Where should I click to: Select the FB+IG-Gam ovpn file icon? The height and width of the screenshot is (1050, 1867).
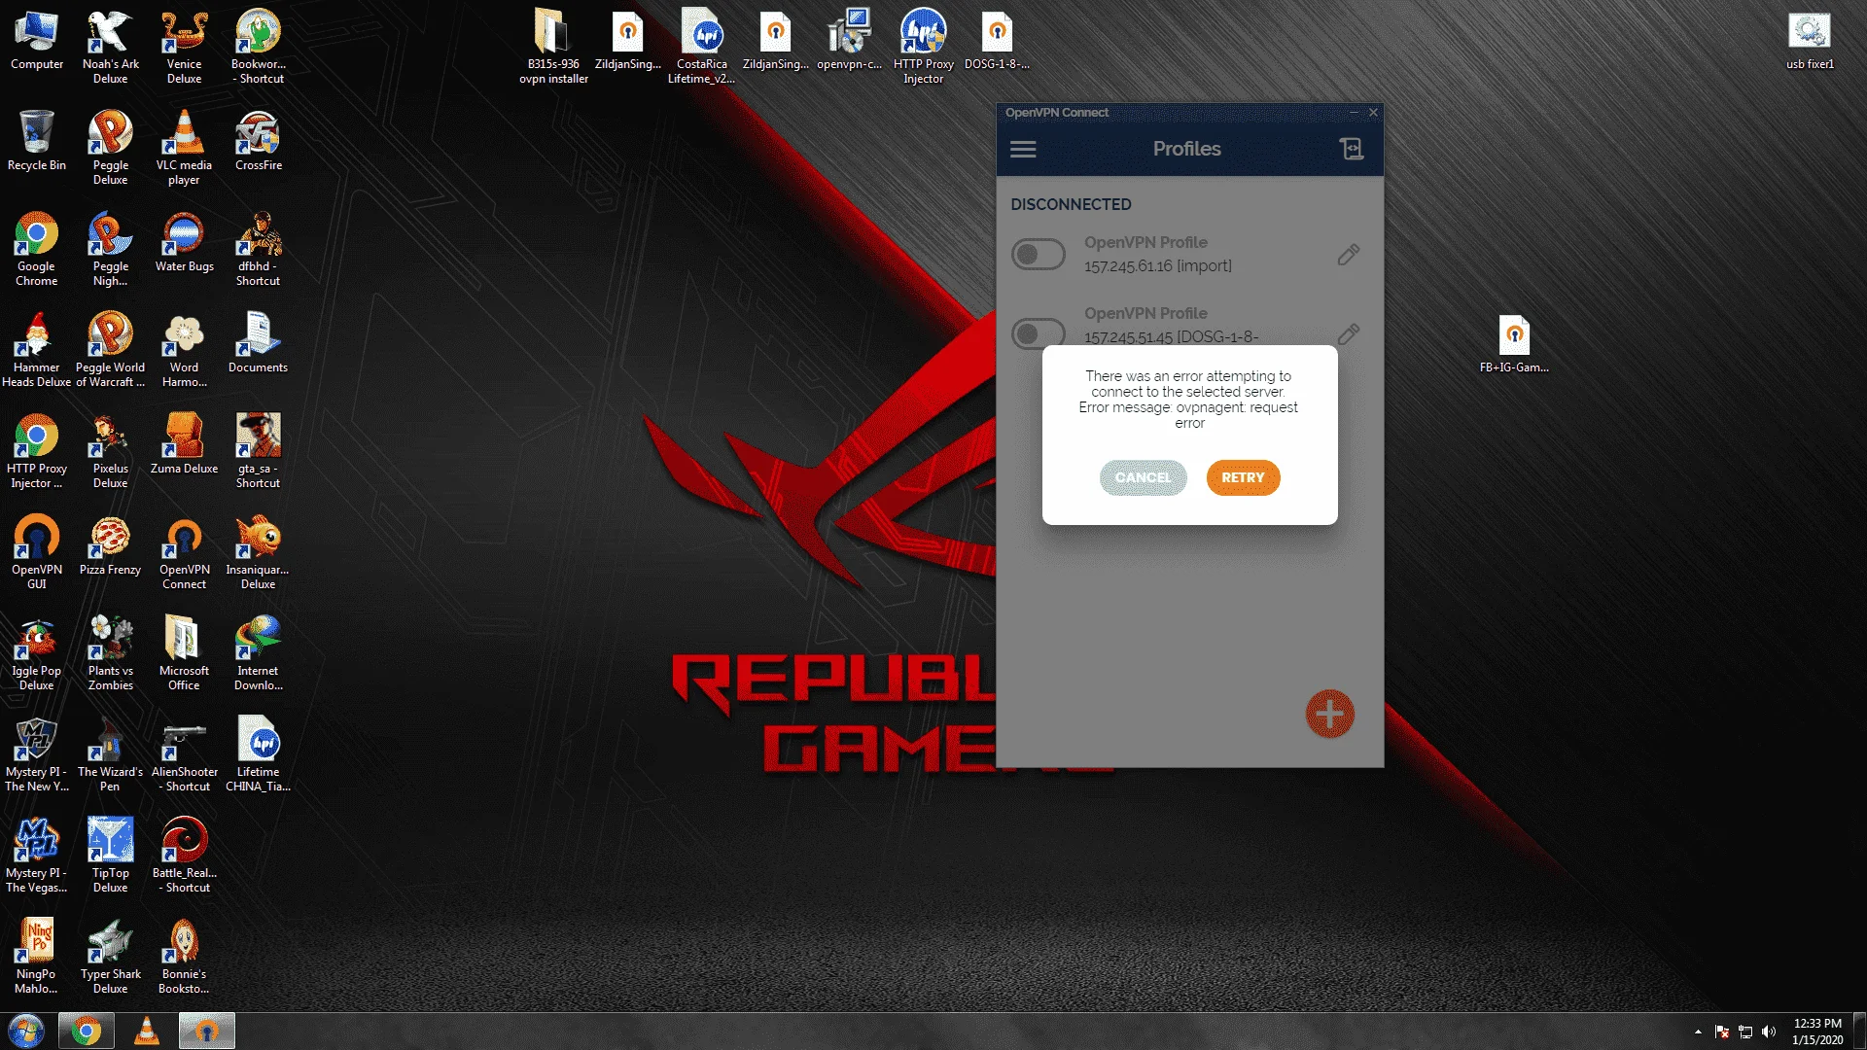pos(1514,344)
